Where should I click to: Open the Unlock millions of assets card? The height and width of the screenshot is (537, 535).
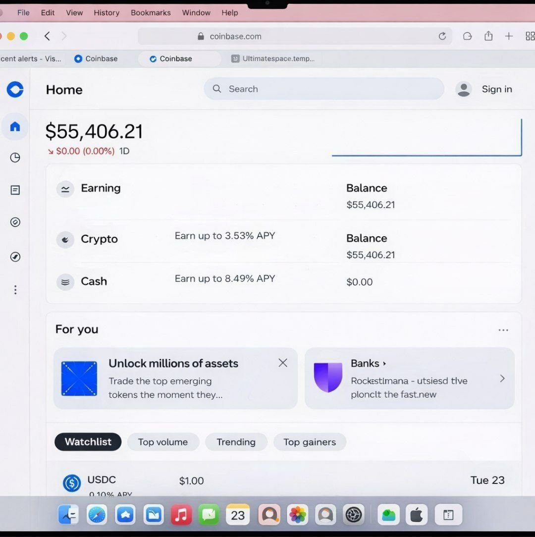(x=175, y=378)
